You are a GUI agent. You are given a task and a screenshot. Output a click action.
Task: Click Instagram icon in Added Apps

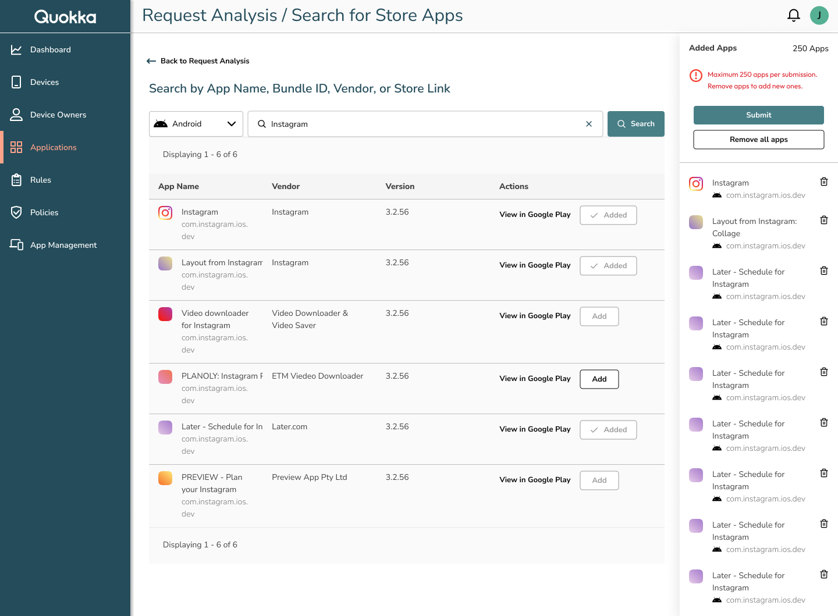696,184
